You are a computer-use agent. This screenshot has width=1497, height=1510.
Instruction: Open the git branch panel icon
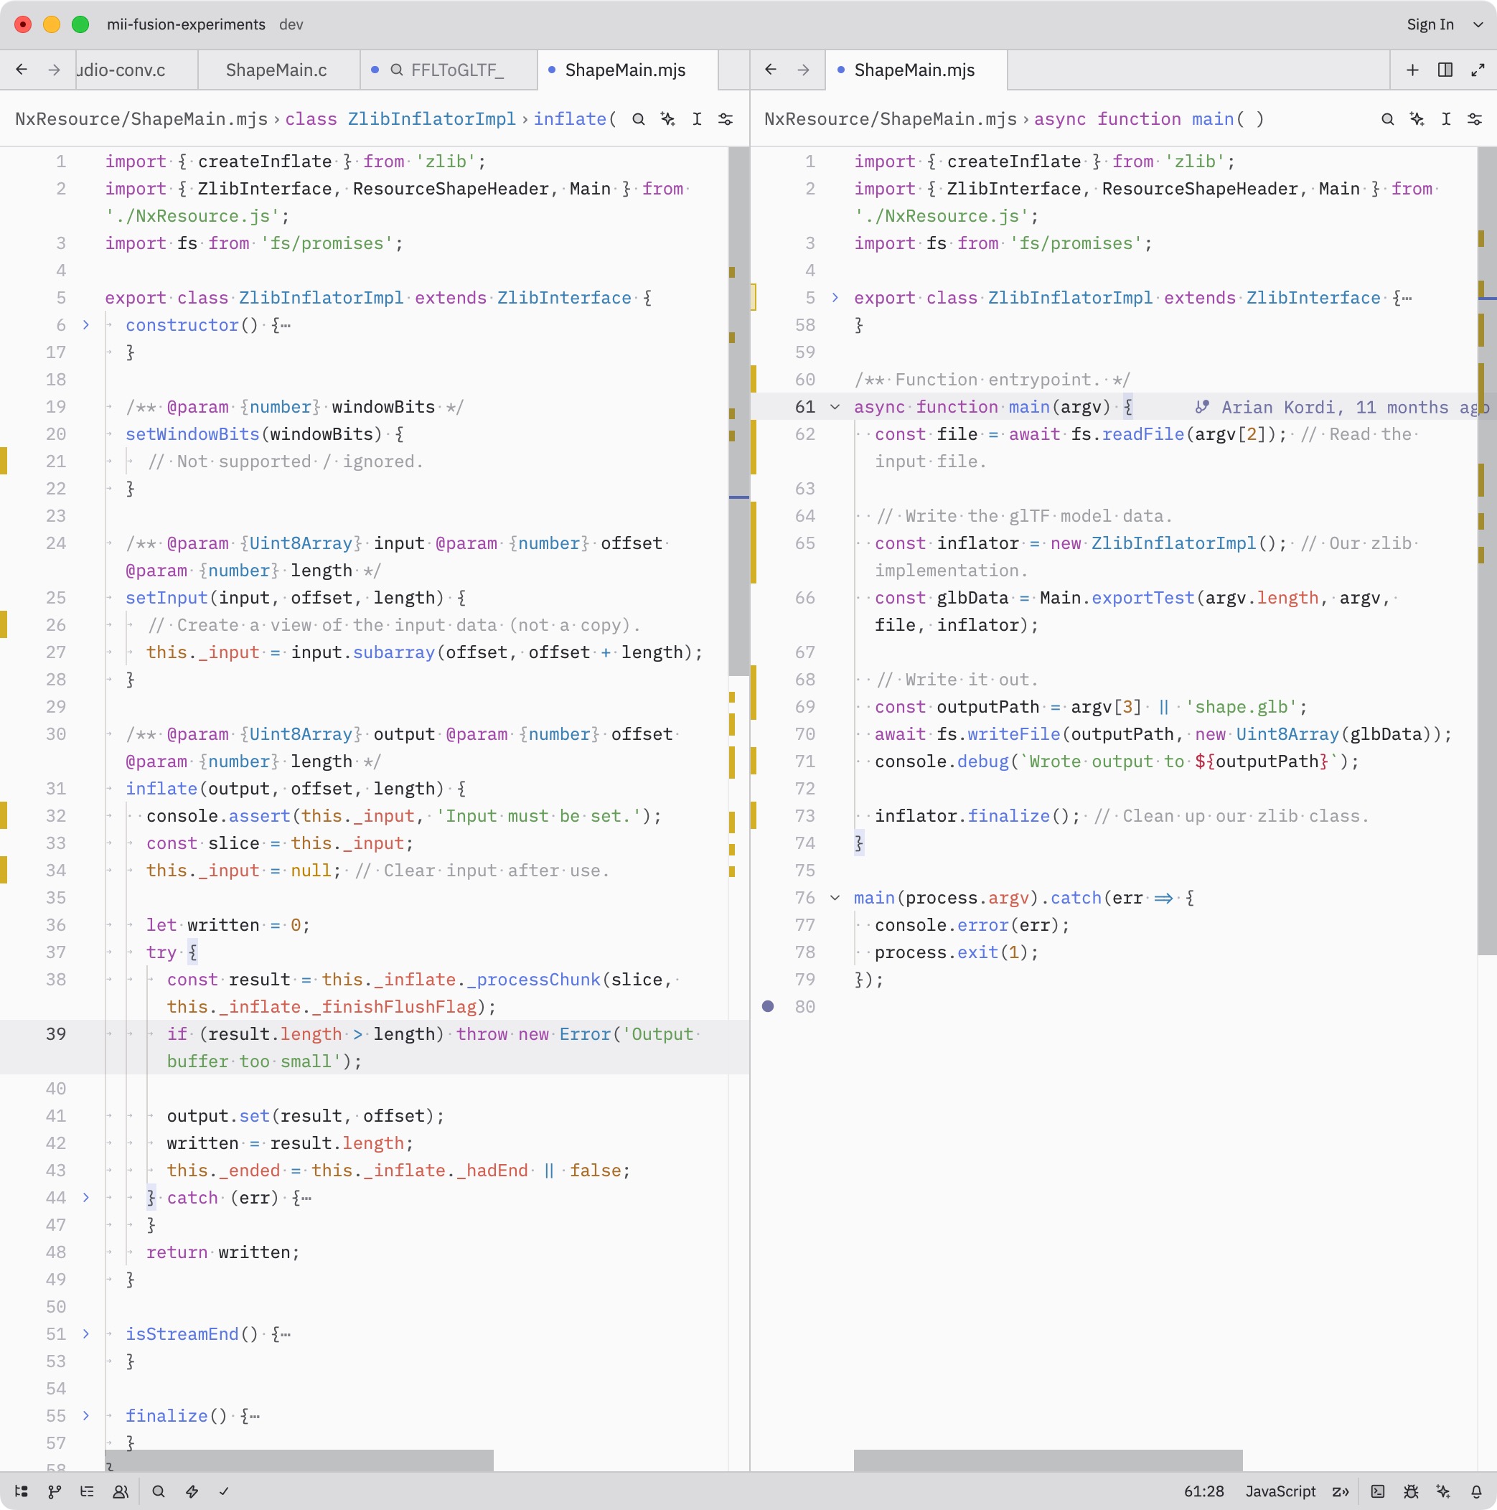click(54, 1491)
